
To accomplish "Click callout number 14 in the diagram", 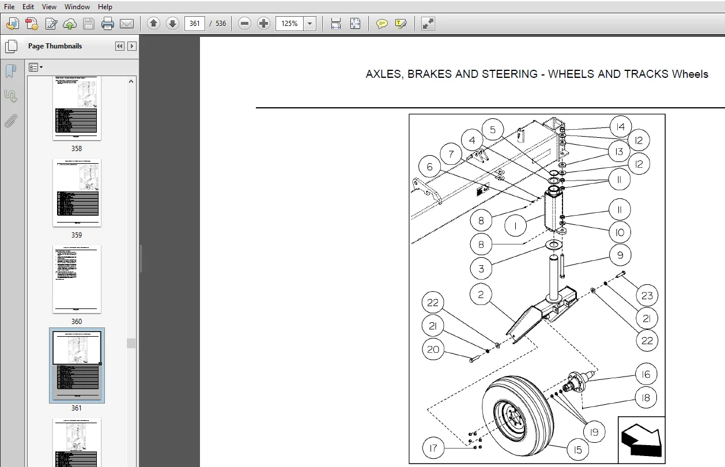I will click(620, 127).
